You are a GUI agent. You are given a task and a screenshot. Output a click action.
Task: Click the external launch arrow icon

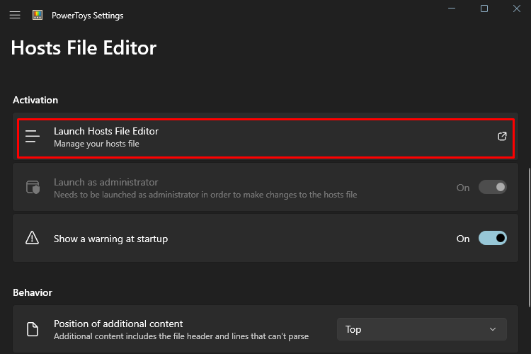[x=502, y=136]
